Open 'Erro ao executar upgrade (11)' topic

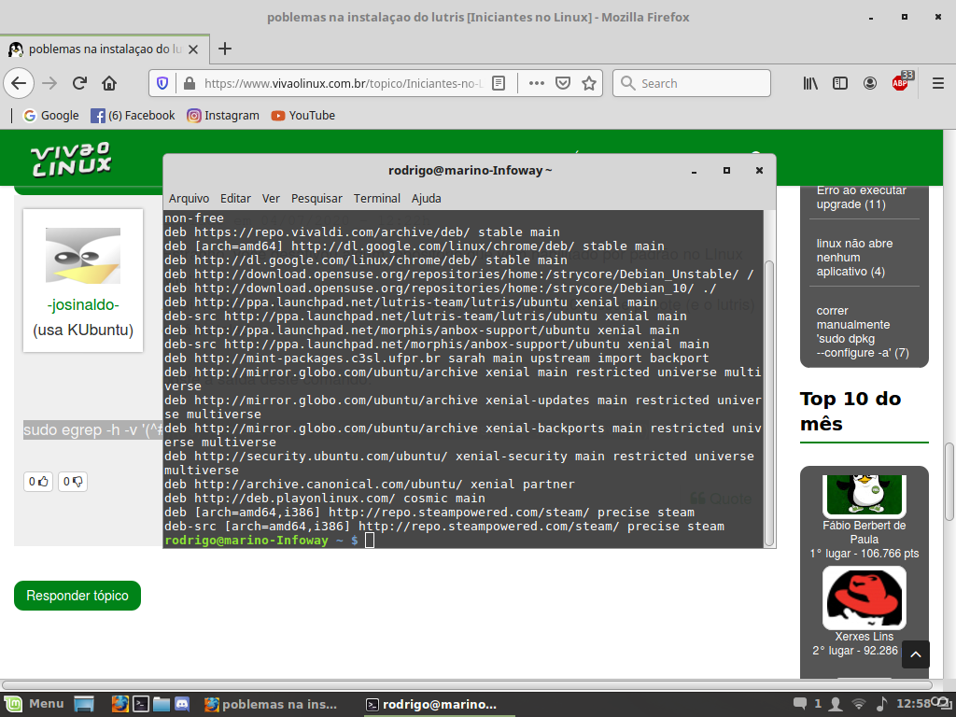pos(861,197)
